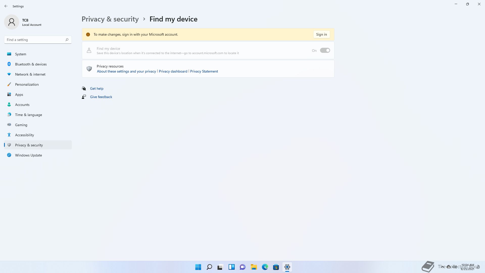
Task: Close the Settings window
Action: 479,4
